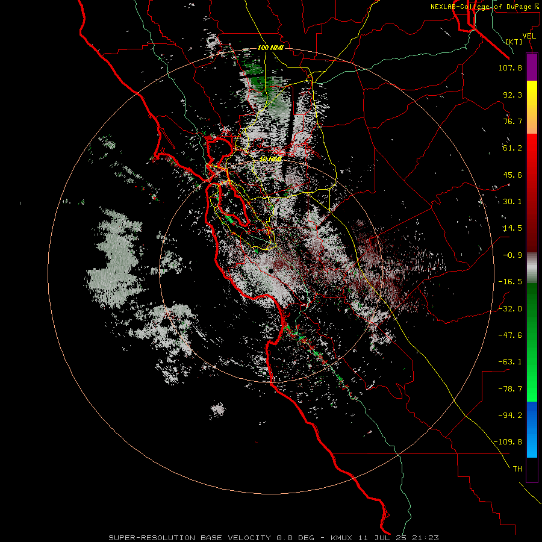This screenshot has height=542, width=542.
Task: Click the 100 NMI range ring label
Action: pos(270,48)
